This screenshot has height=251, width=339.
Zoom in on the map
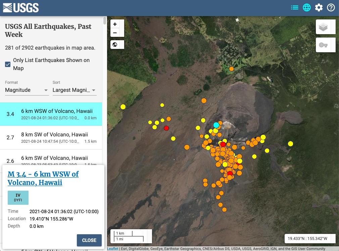click(x=115, y=24)
